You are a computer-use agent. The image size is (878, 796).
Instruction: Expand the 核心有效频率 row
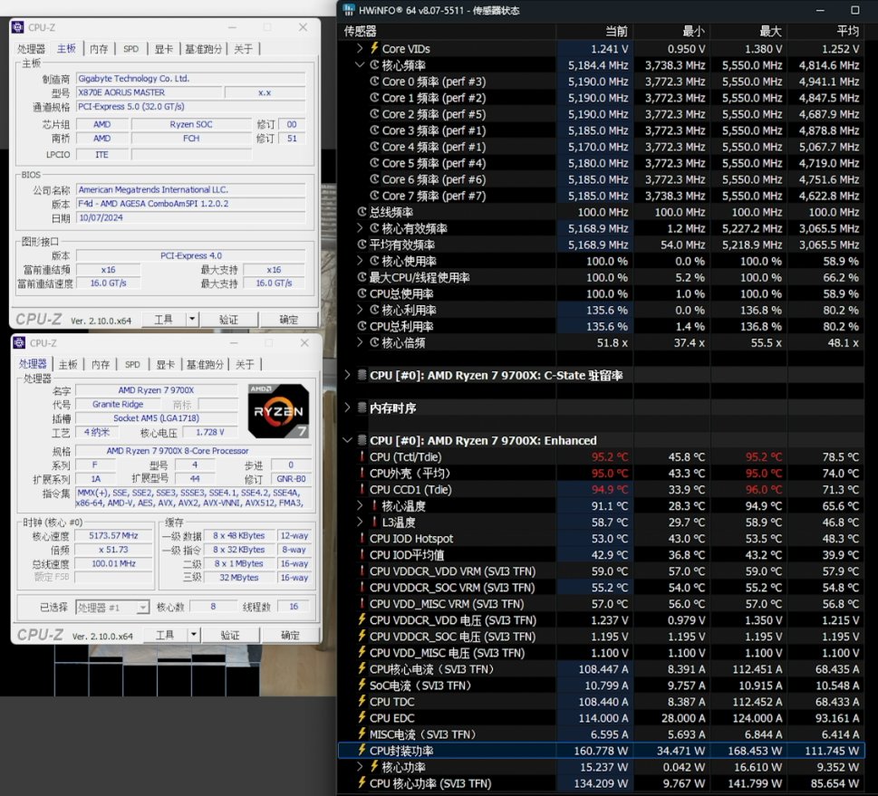point(360,228)
